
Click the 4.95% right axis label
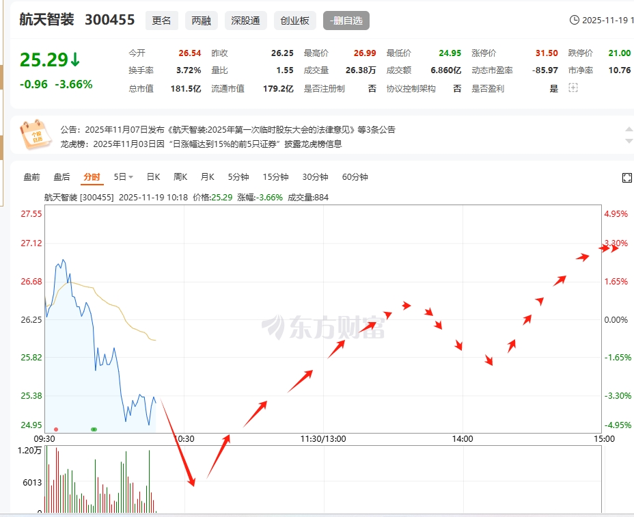click(616, 214)
